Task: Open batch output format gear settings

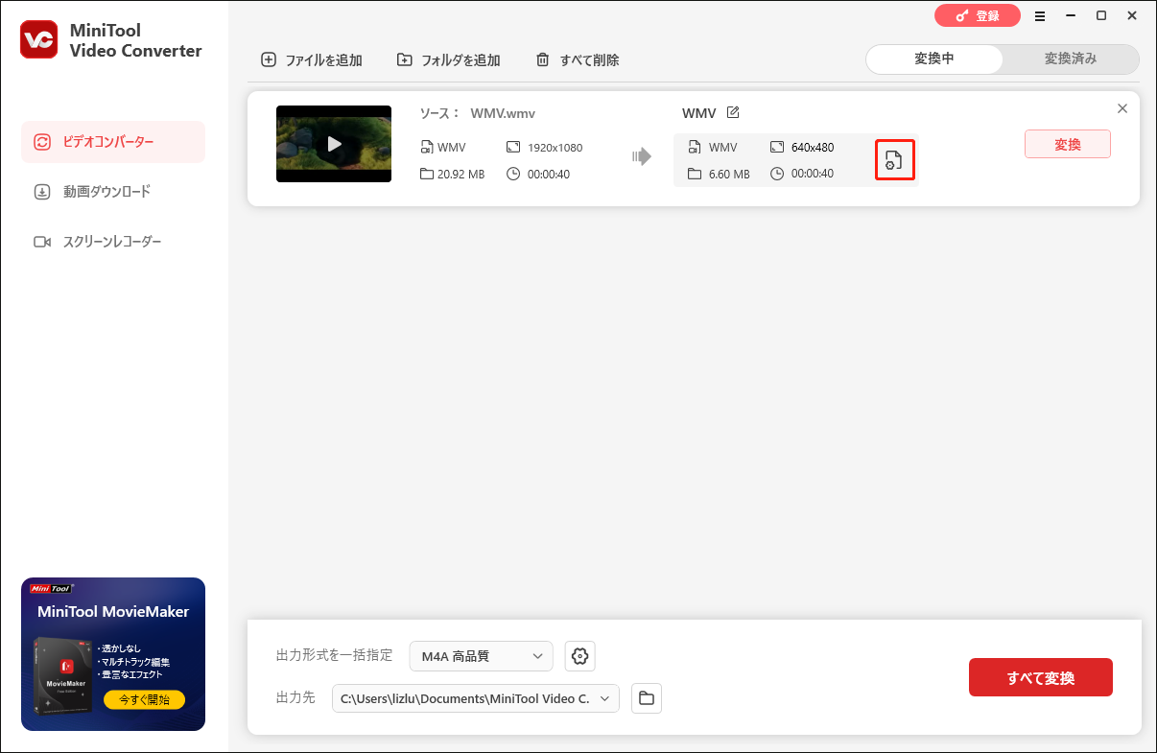Action: tap(579, 656)
